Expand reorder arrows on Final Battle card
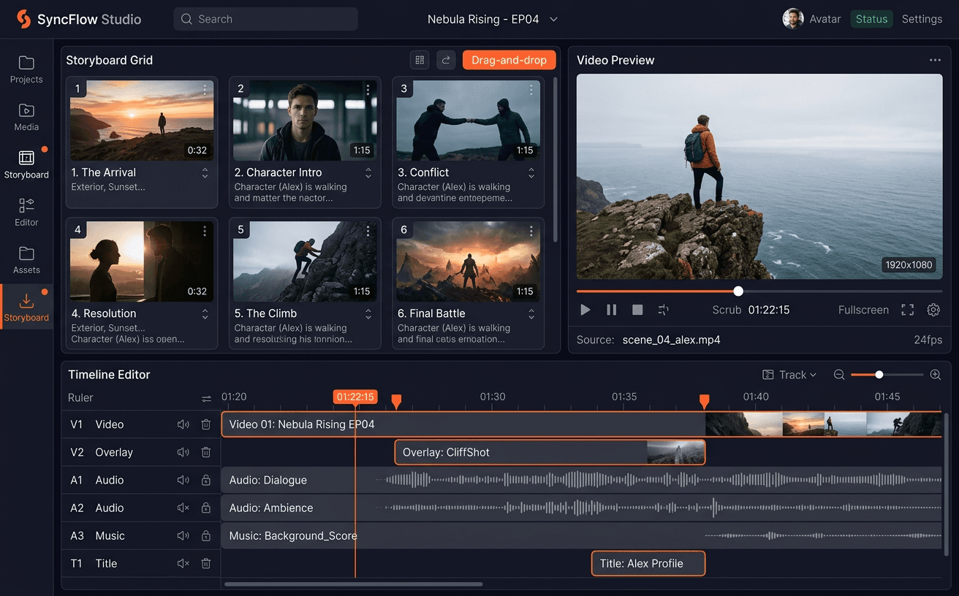Viewport: 959px width, 596px height. tap(531, 314)
